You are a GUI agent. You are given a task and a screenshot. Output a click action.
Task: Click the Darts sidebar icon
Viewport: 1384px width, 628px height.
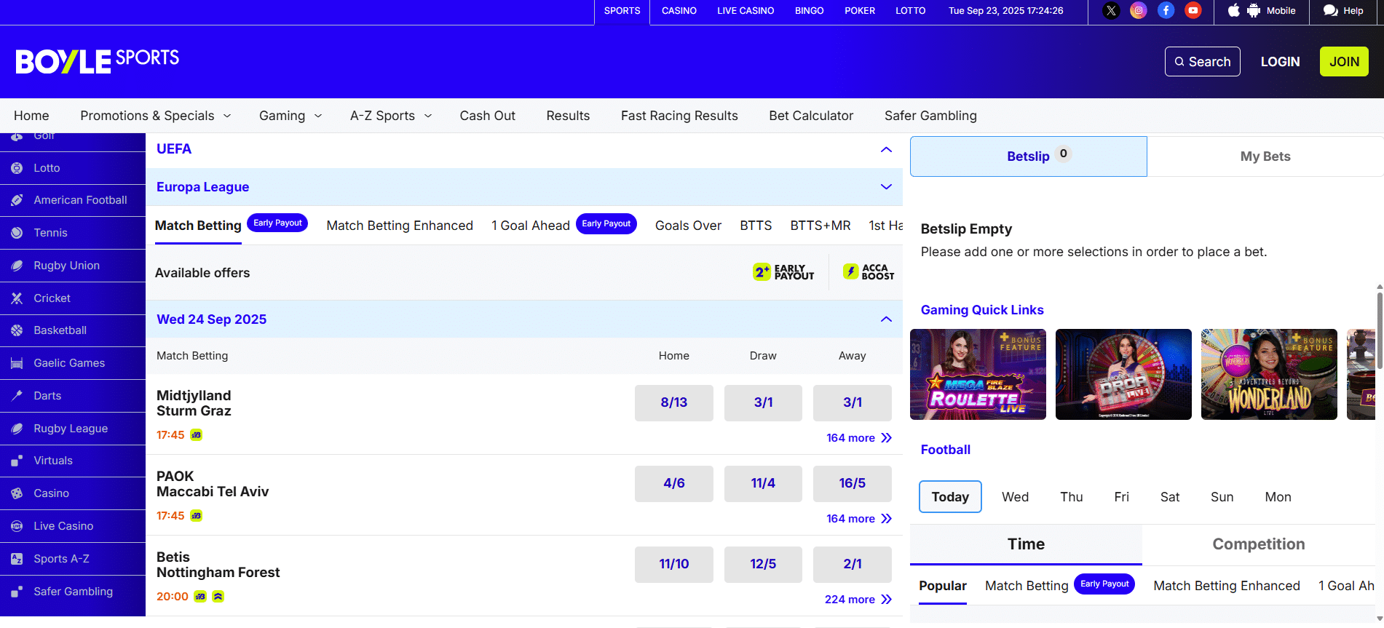17,396
